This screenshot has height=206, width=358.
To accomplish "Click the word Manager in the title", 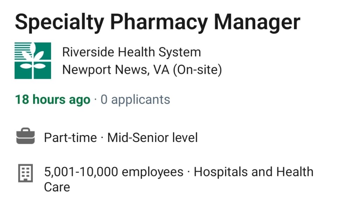I will click(x=257, y=22).
